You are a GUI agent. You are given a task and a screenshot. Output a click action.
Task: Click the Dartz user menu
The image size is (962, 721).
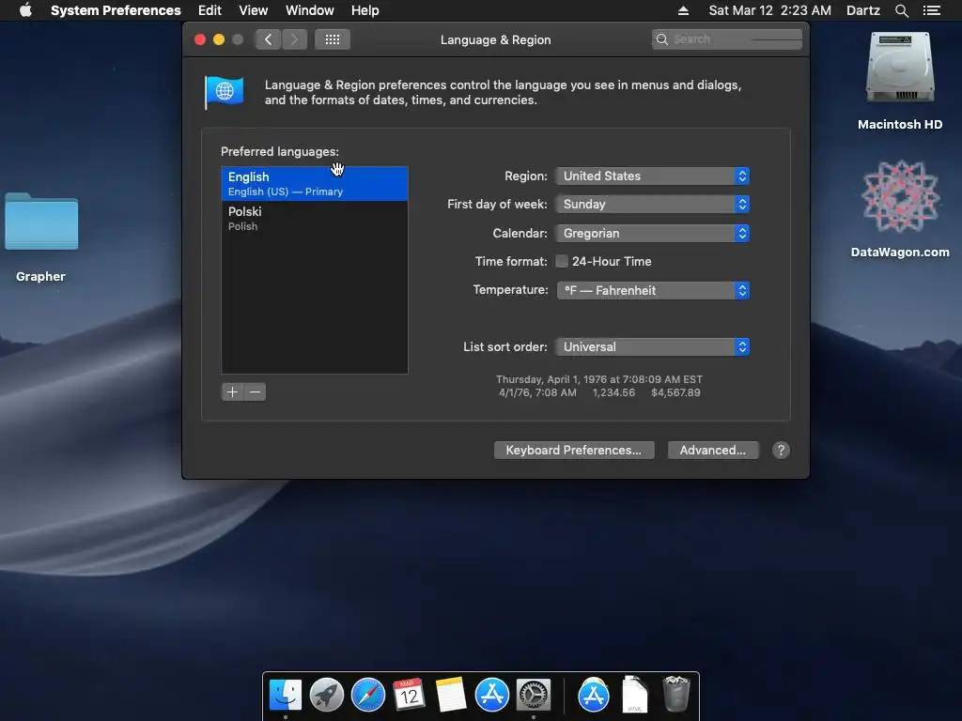point(862,10)
